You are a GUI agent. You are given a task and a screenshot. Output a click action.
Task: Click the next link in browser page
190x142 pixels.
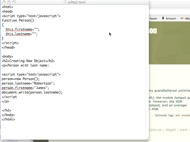pyautogui.click(x=184, y=130)
